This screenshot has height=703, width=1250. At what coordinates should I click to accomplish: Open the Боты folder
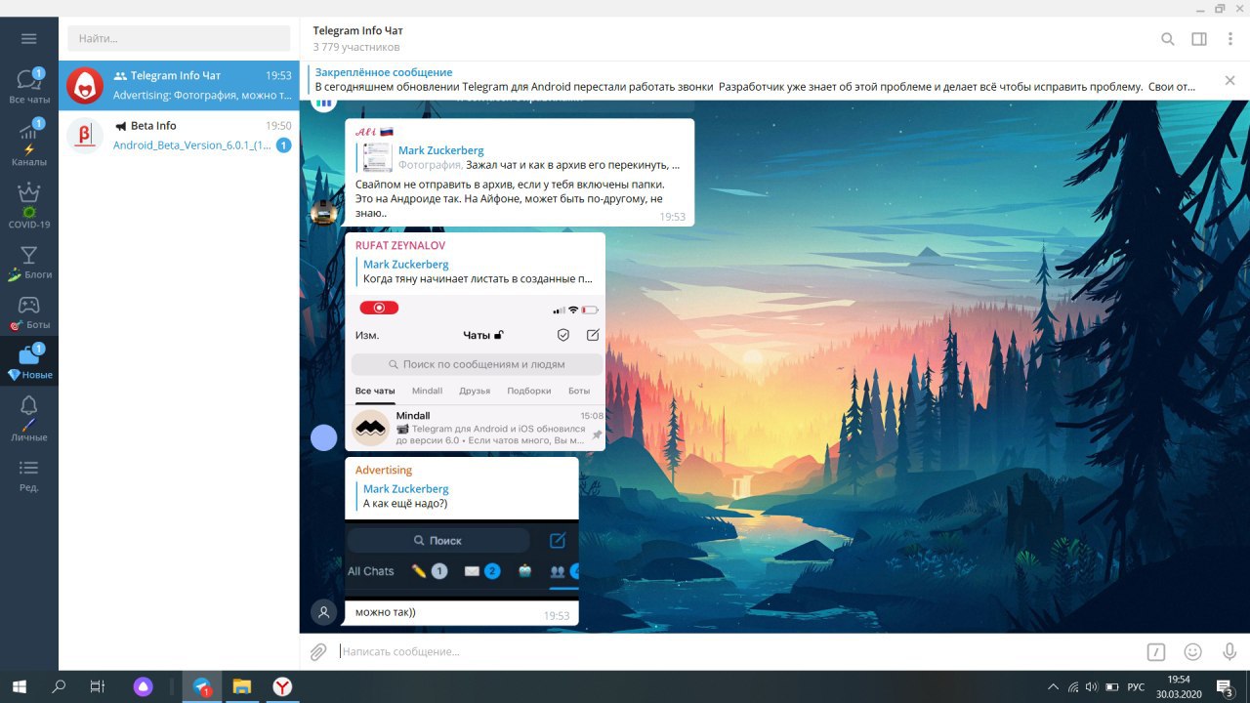29,312
